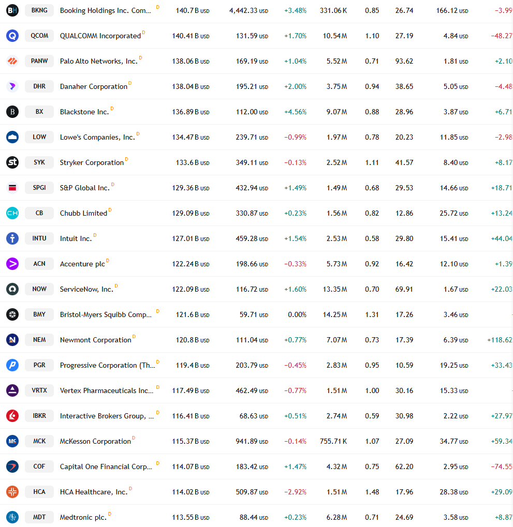Click the Stryker logo icon
The height and width of the screenshot is (527, 513).
[x=12, y=162]
